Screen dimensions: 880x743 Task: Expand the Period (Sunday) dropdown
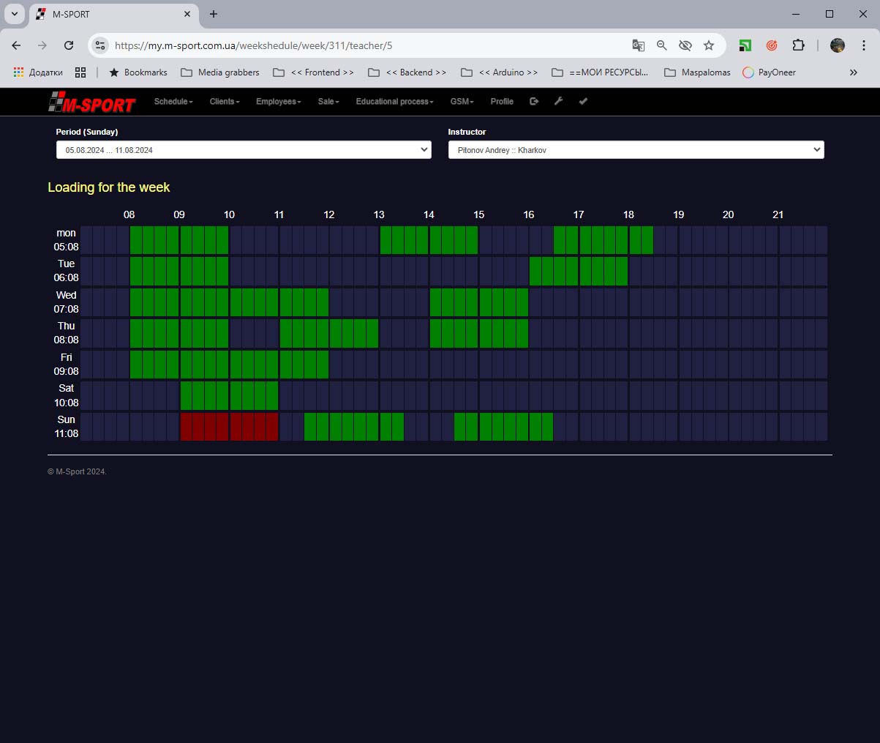[x=243, y=150]
